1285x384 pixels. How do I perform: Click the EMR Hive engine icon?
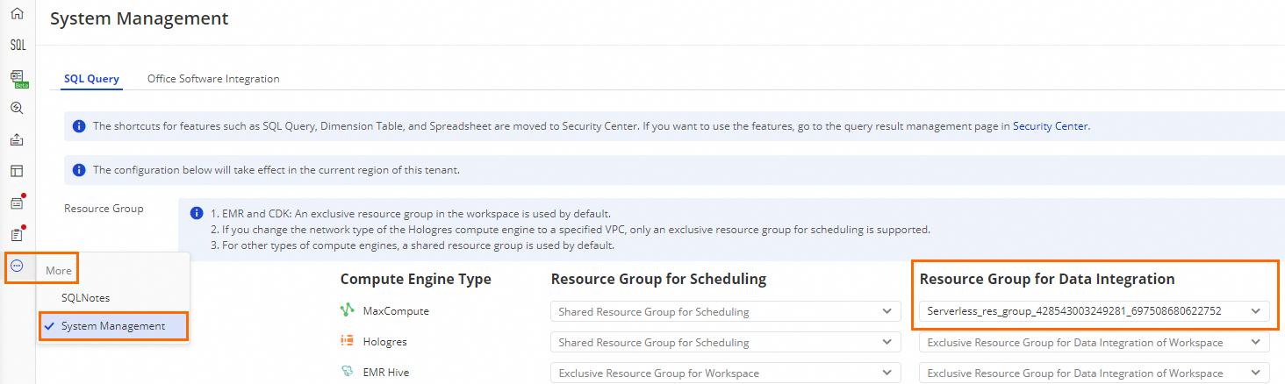(348, 373)
